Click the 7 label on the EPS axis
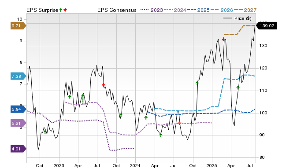Image resolution: width=282 pixels, height=168 pixels. 21,84
